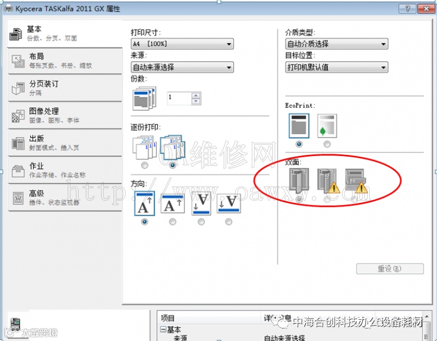The width and height of the screenshot is (437, 341).
Task: Click the 布局 layout icon
Action: (18, 61)
